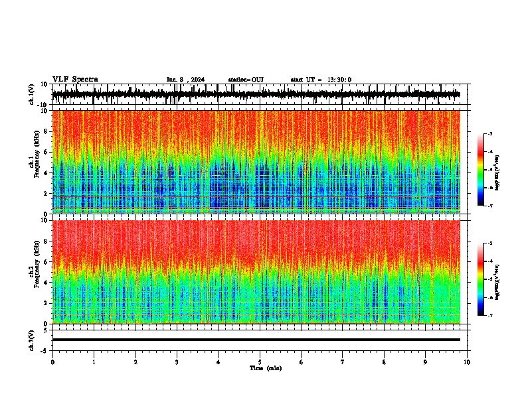Screen dimensions: 526x406
Task: Click time axis tick label "1"
Action: tap(94, 362)
